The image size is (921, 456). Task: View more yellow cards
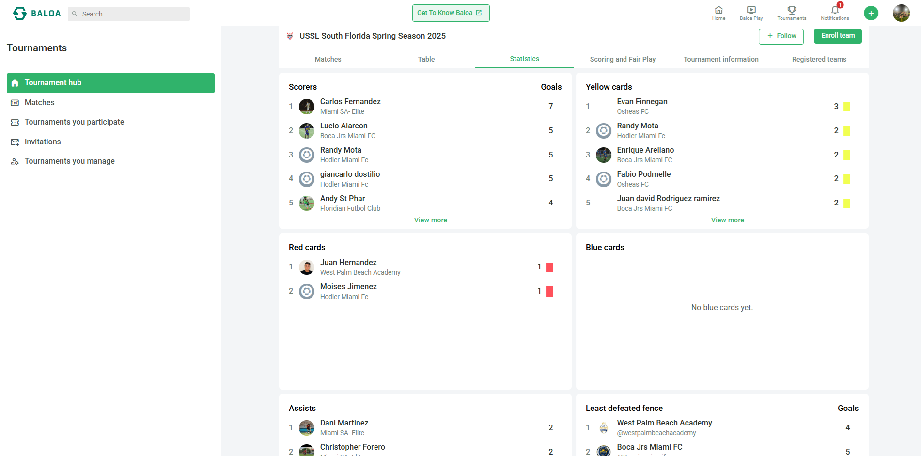(x=727, y=220)
